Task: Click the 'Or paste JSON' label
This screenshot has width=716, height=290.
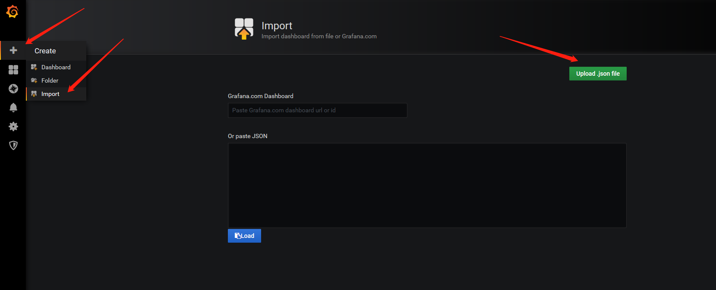Action: pos(248,136)
